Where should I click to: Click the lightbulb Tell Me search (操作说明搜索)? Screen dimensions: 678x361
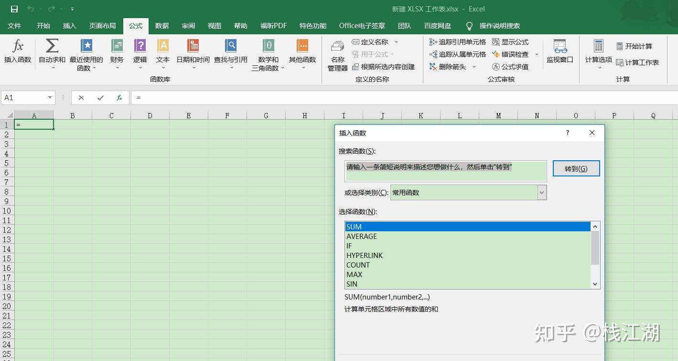click(x=493, y=26)
